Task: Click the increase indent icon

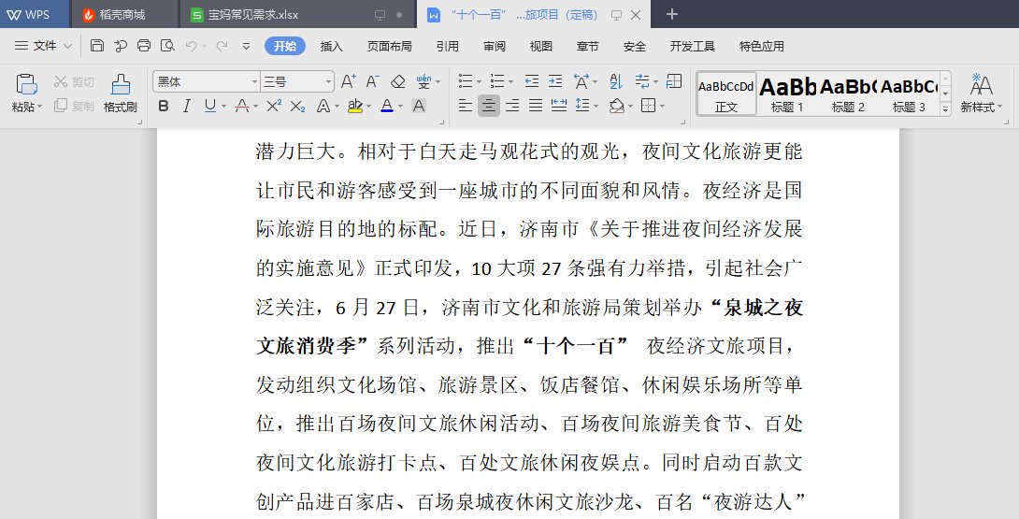Action: coord(555,81)
